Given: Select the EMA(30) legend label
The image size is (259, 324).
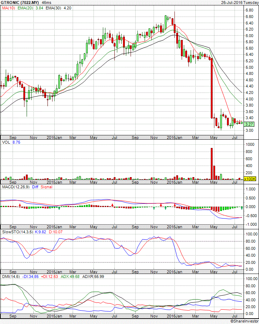Looking at the screenshot, I should (x=53, y=8).
